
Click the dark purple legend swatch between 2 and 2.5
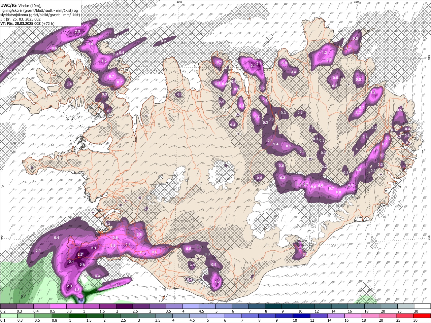(124, 307)
